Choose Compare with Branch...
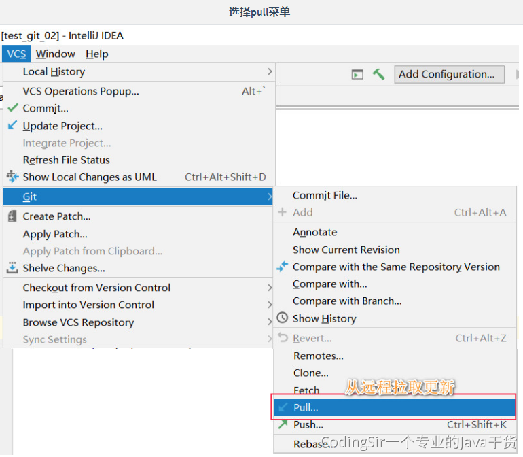Viewport: 523px width, 457px height. (x=395, y=301)
